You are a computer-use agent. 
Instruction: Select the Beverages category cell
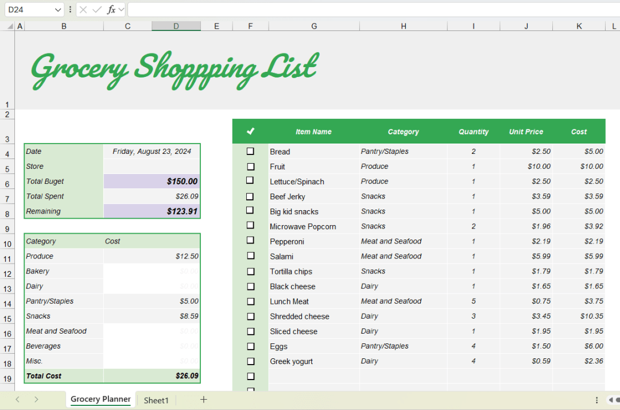[x=64, y=346]
